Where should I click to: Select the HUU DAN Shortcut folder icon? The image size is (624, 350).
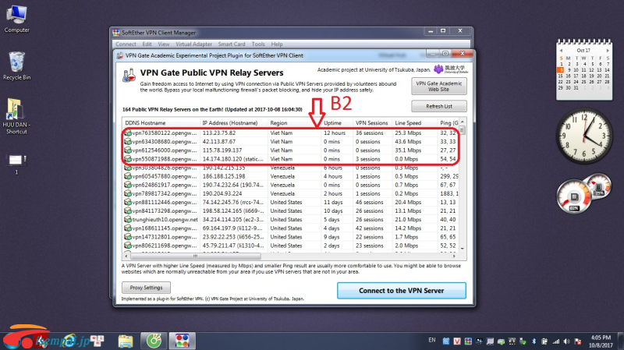point(16,115)
